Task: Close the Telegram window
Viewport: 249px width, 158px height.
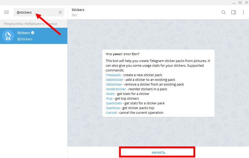Action: (247, 2)
